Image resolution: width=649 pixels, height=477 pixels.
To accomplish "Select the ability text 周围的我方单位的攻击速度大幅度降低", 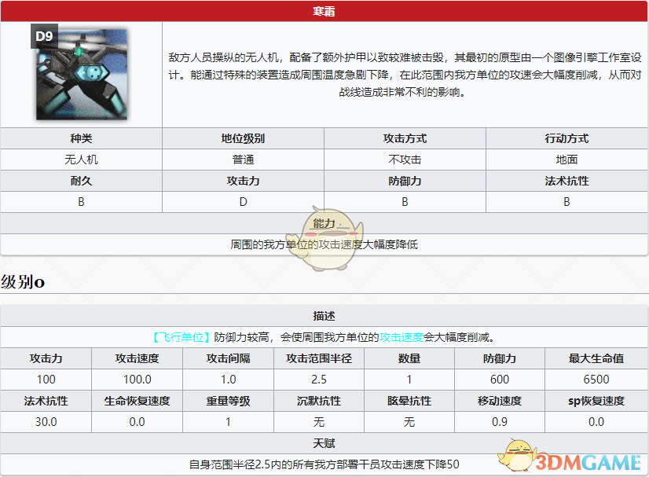I will point(324,244).
